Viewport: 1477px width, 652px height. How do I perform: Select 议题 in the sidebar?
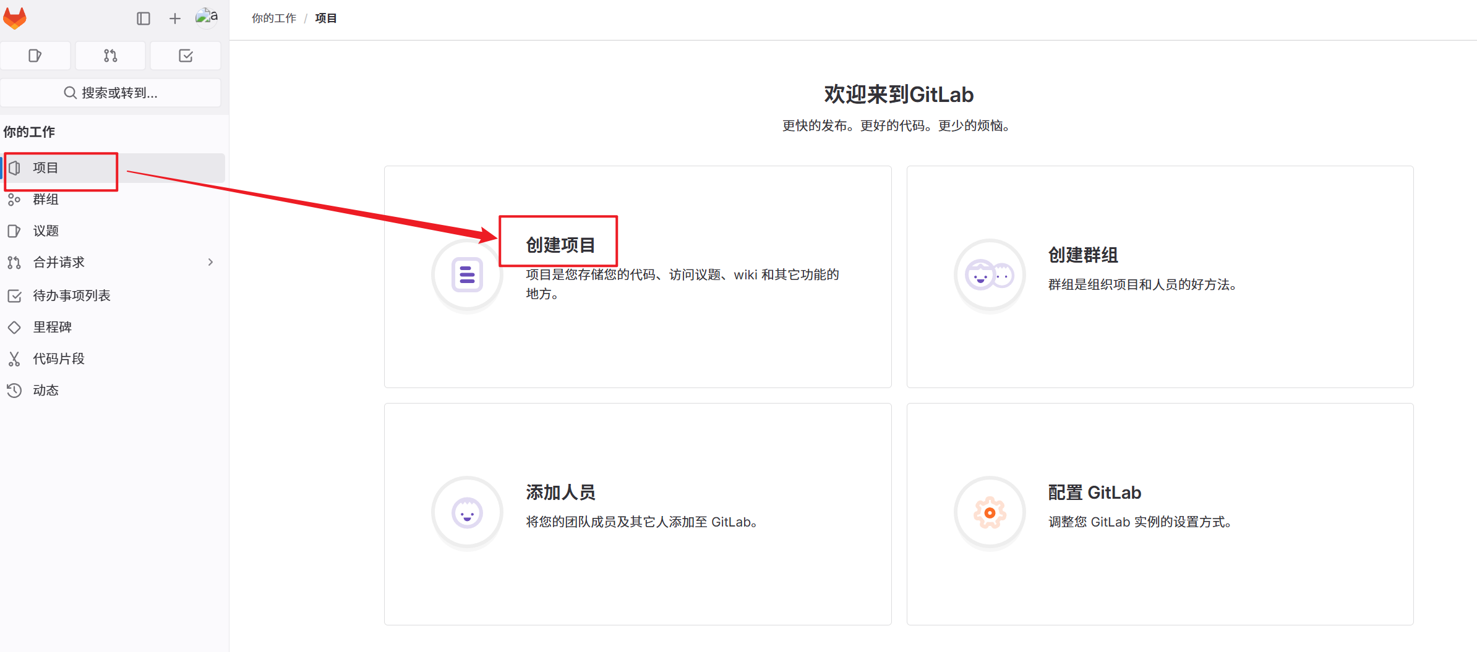(x=113, y=231)
